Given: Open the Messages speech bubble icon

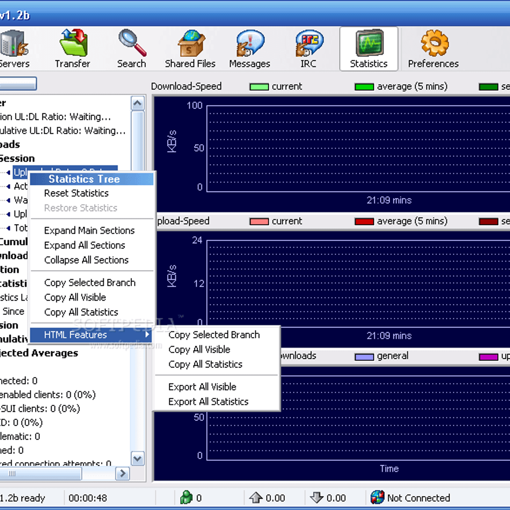Looking at the screenshot, I should 250,43.
